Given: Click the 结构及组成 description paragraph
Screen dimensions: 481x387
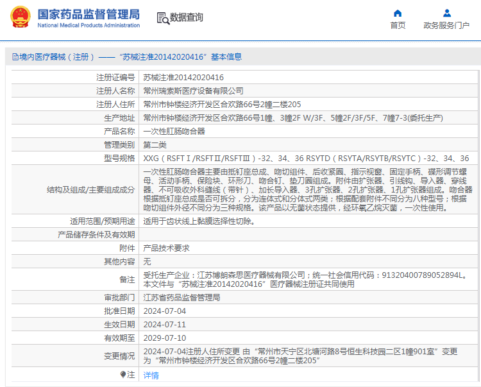Looking at the screenshot, I should [x=308, y=190].
